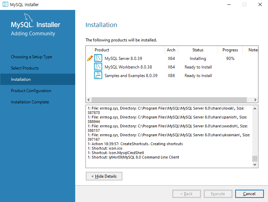
Task: Click the pencil in-progress icon beside MySQL Server
Action: tap(90, 58)
